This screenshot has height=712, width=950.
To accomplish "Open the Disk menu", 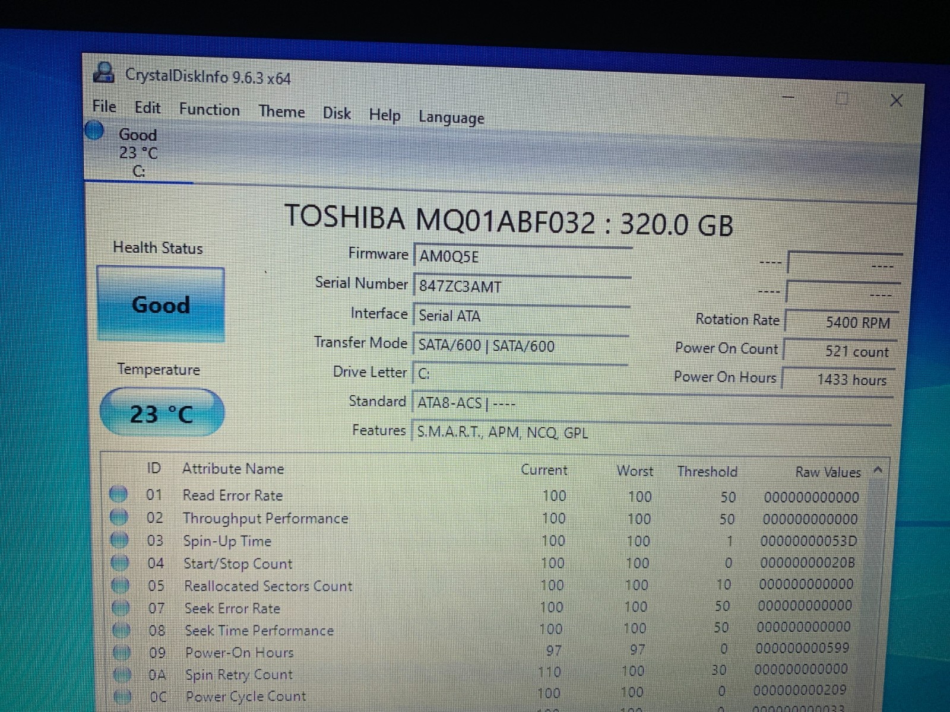I will (337, 113).
